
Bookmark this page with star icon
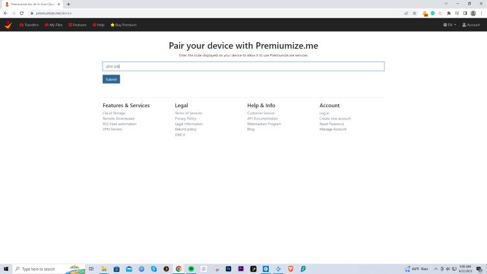coord(414,13)
